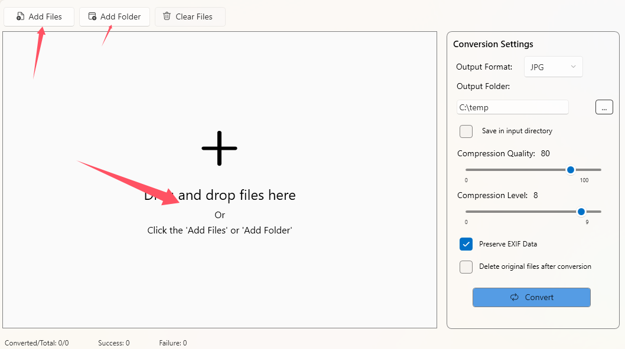The width and height of the screenshot is (625, 349).
Task: Click the Add Folder button text
Action: click(121, 17)
